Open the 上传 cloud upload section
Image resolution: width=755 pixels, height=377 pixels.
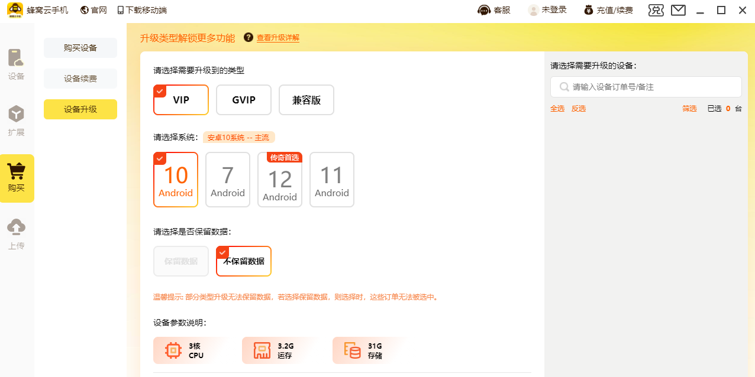click(17, 234)
